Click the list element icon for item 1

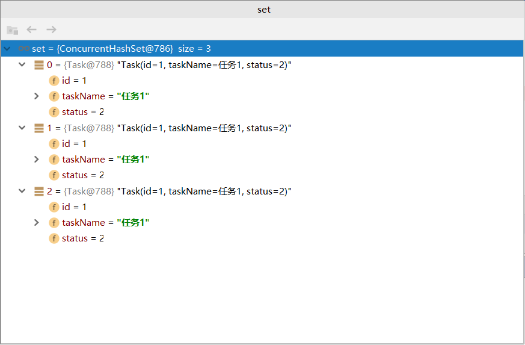39,128
